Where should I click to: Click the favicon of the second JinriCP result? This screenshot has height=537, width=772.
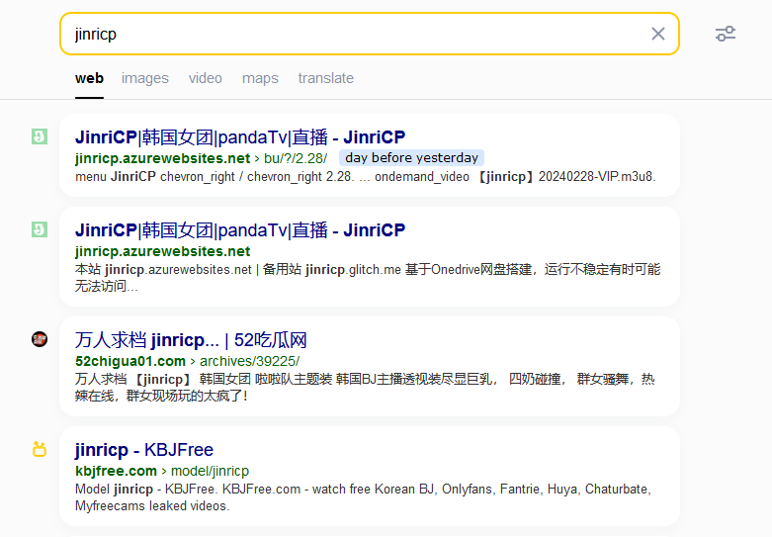click(40, 229)
